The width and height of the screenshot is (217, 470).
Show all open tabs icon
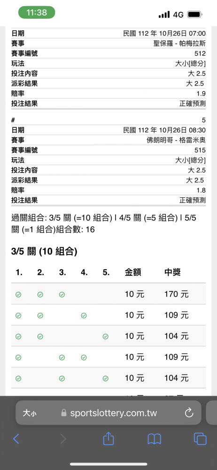(x=200, y=439)
